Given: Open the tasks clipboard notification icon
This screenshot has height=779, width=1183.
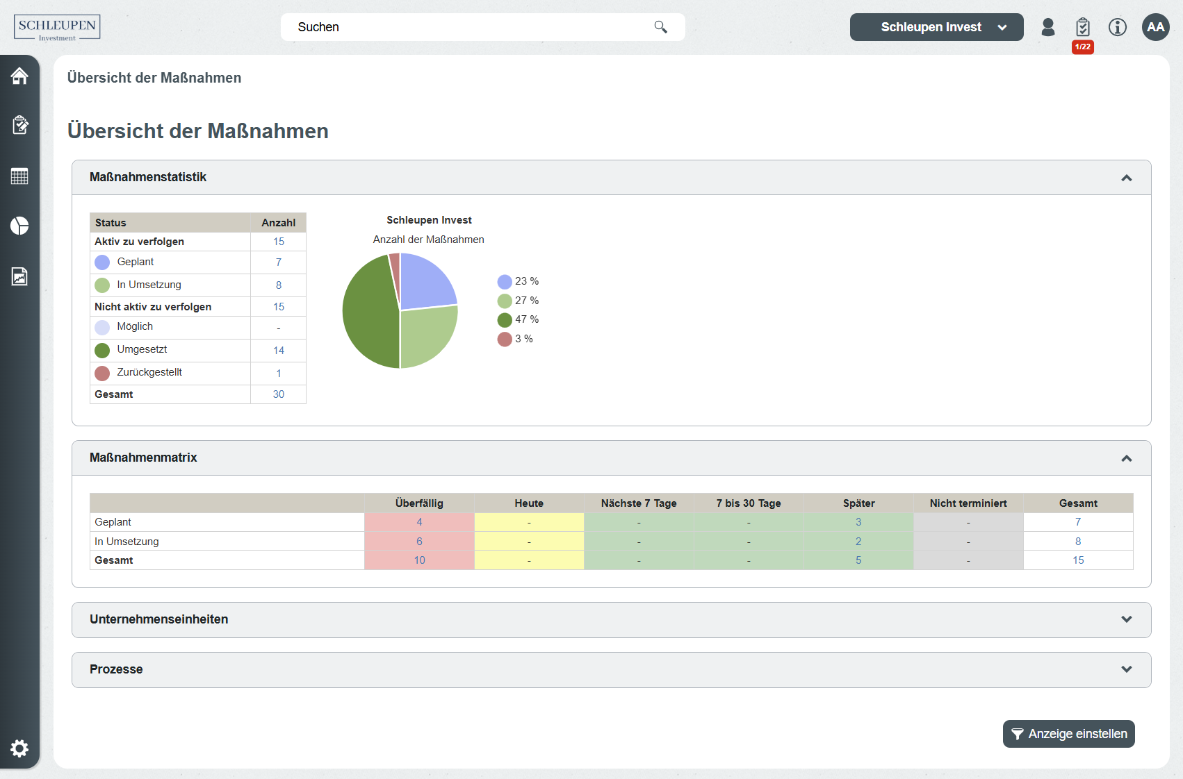Looking at the screenshot, I should point(1082,28).
